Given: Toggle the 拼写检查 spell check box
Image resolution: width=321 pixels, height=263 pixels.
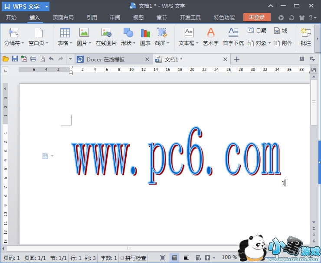Looking at the screenshot, I should pyautogui.click(x=122, y=258).
